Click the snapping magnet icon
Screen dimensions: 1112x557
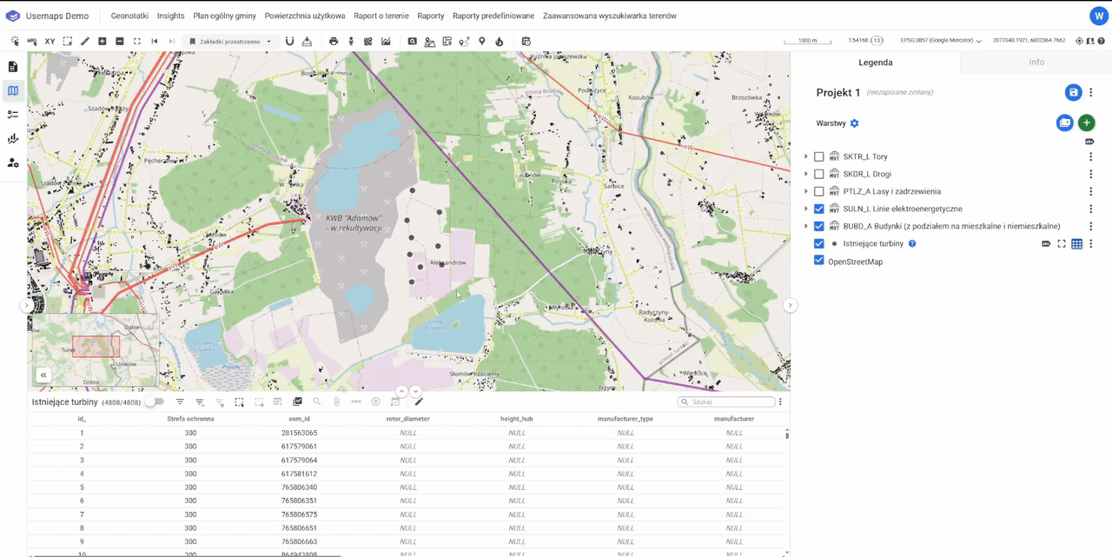[x=289, y=41]
